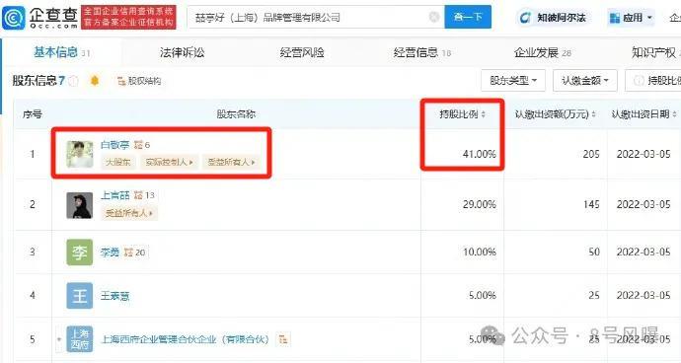Open 上官喆's avatar photo
Viewport: 681px width, 363px height.
pyautogui.click(x=80, y=205)
